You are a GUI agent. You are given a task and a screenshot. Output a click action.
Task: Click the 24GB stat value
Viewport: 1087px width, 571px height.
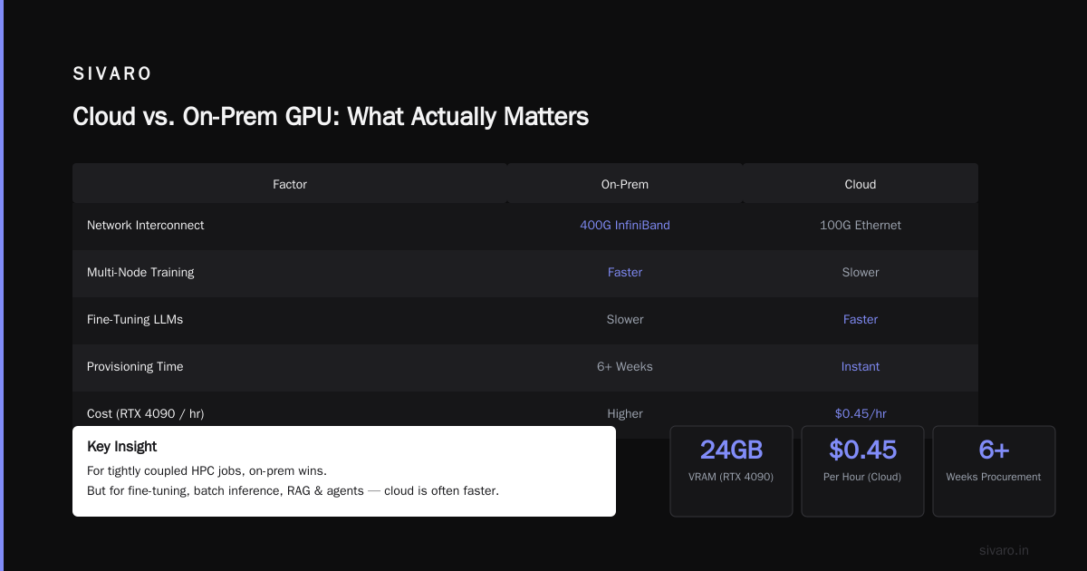pyautogui.click(x=731, y=450)
